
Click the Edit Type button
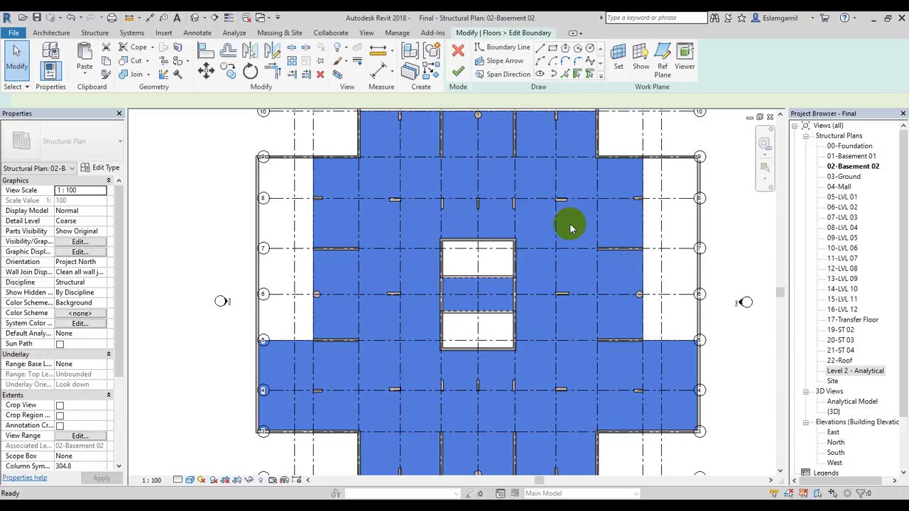coord(99,167)
